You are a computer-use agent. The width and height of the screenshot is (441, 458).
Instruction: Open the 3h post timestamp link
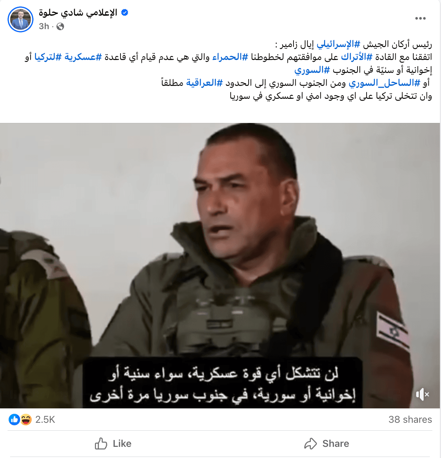44,26
